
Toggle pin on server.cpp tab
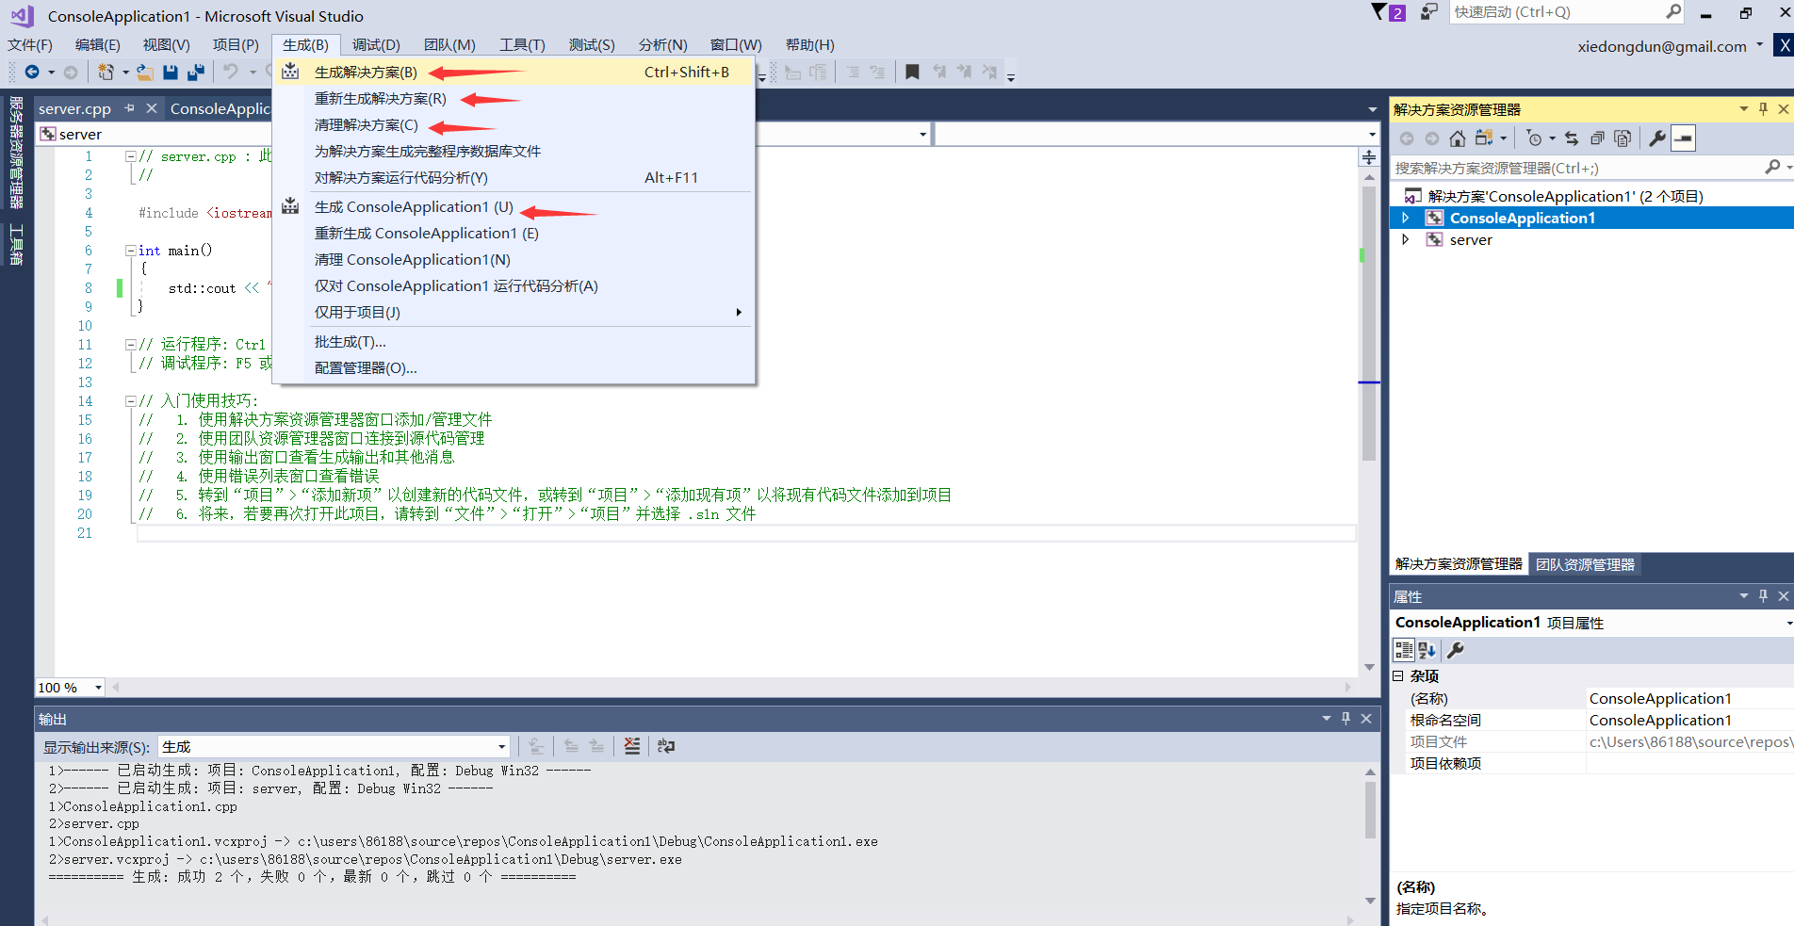pyautogui.click(x=129, y=108)
